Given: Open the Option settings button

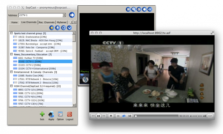Looking at the screenshot, I should click(60, 116).
